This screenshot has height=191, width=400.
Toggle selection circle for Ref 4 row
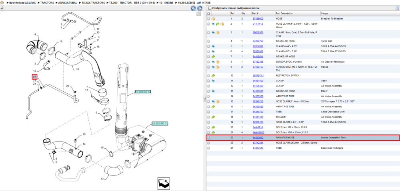209,41
